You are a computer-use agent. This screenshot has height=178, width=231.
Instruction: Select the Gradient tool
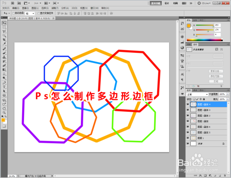coord(4,70)
